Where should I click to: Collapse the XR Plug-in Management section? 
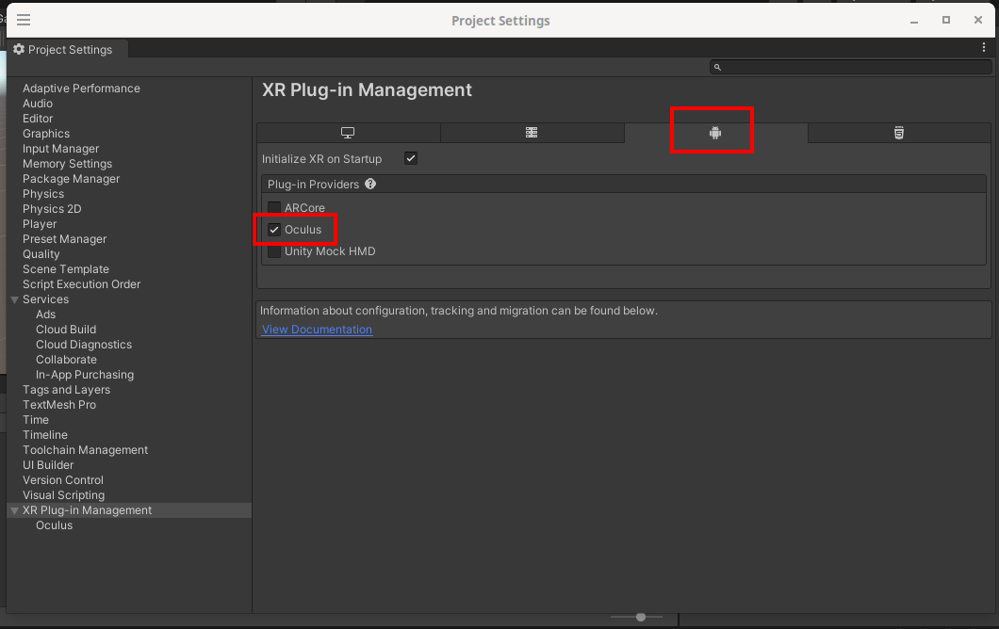(14, 510)
